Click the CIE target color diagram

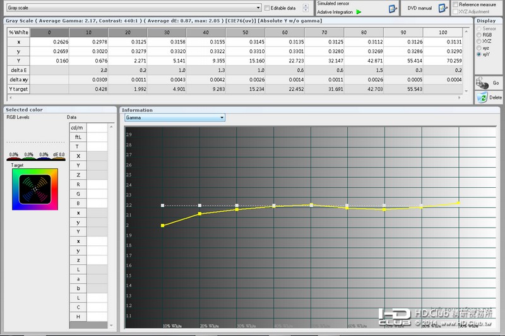[x=35, y=189]
